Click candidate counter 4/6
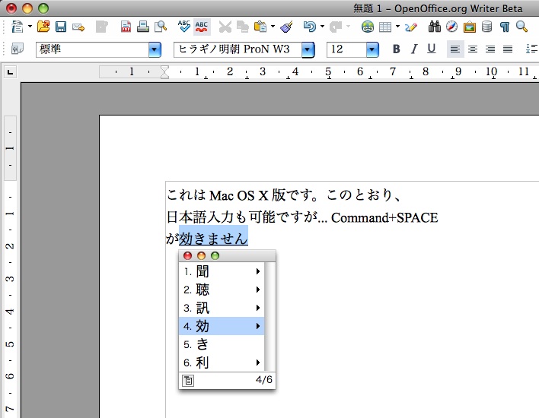The height and width of the screenshot is (418, 539). point(264,379)
